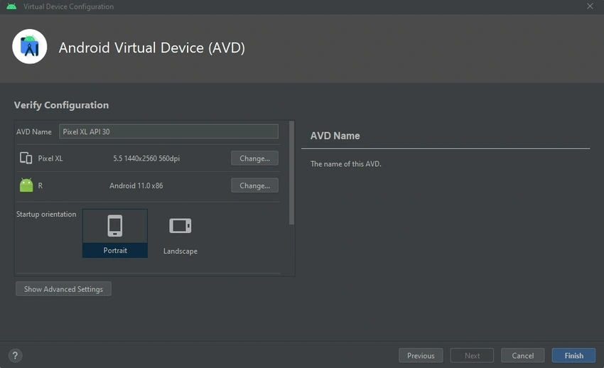604x368 pixels.
Task: Change the Android 11.0 x86 system image
Action: click(x=254, y=185)
